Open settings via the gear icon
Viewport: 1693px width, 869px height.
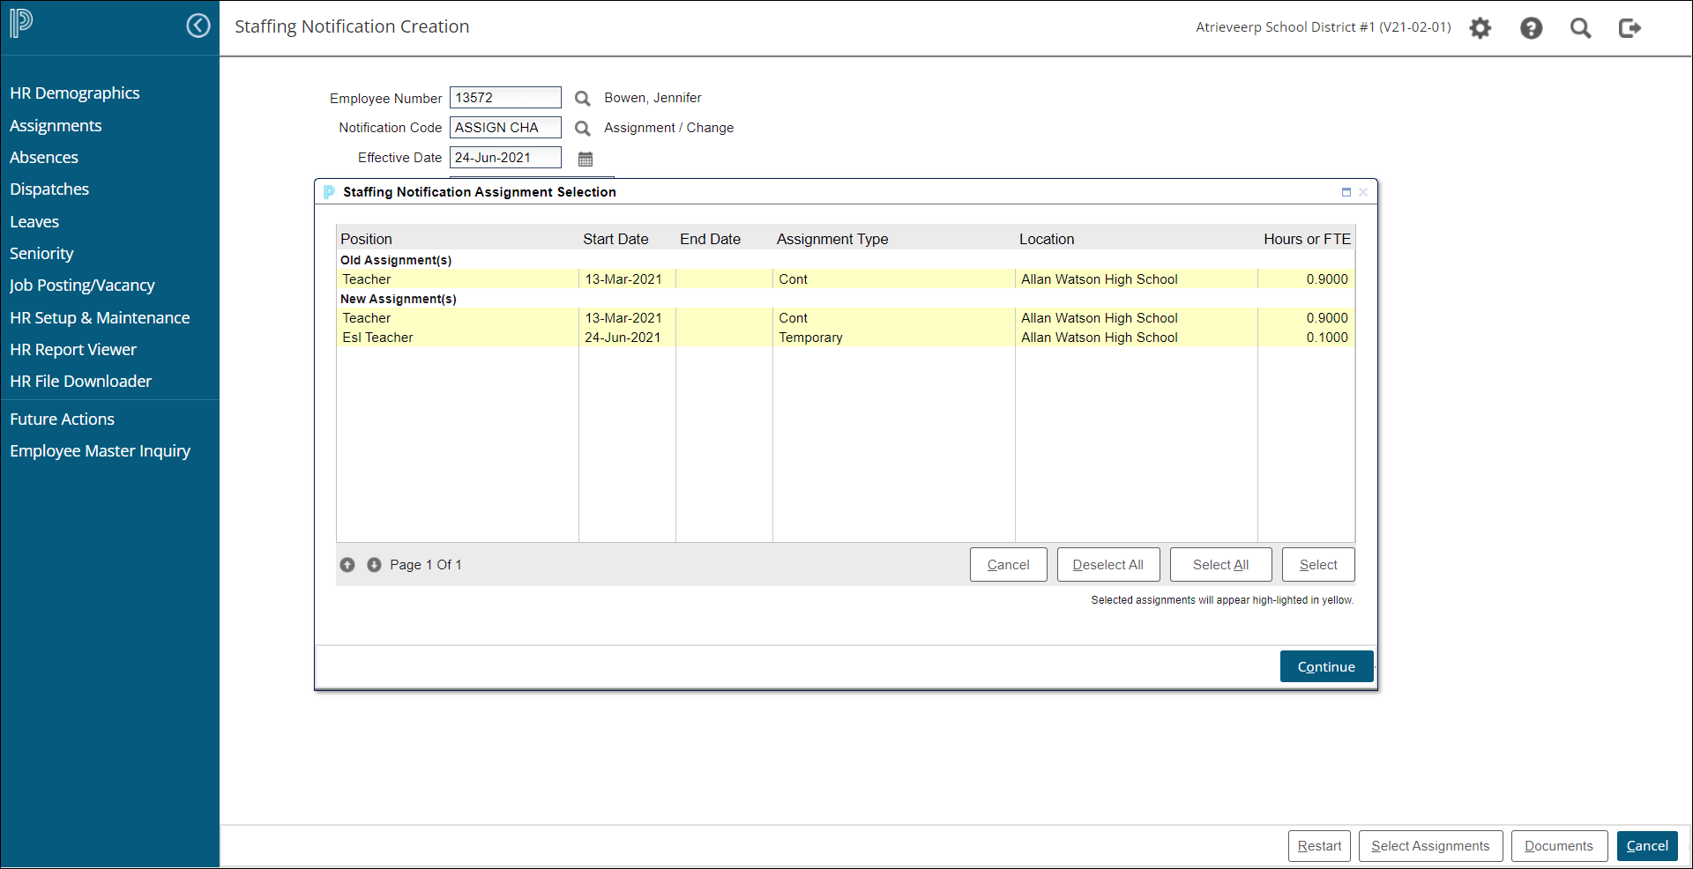tap(1480, 28)
